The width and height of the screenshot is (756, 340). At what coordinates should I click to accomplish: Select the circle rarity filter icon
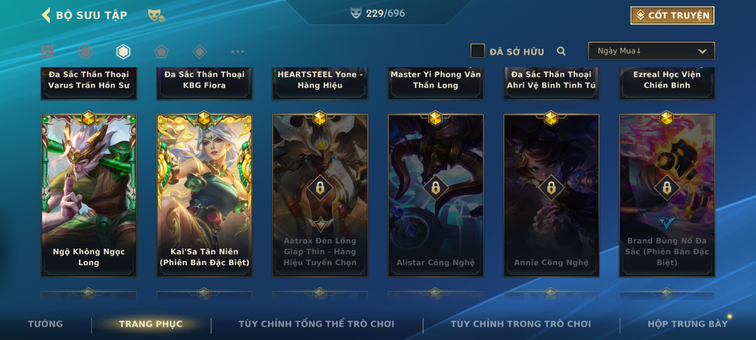(x=85, y=52)
